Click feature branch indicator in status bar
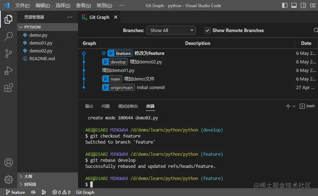Screen dimensions: 318x196 tap(15, 192)
